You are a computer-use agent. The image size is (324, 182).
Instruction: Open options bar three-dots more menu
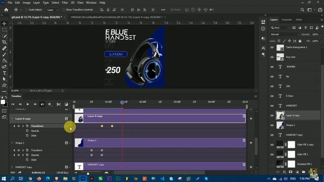(163, 10)
